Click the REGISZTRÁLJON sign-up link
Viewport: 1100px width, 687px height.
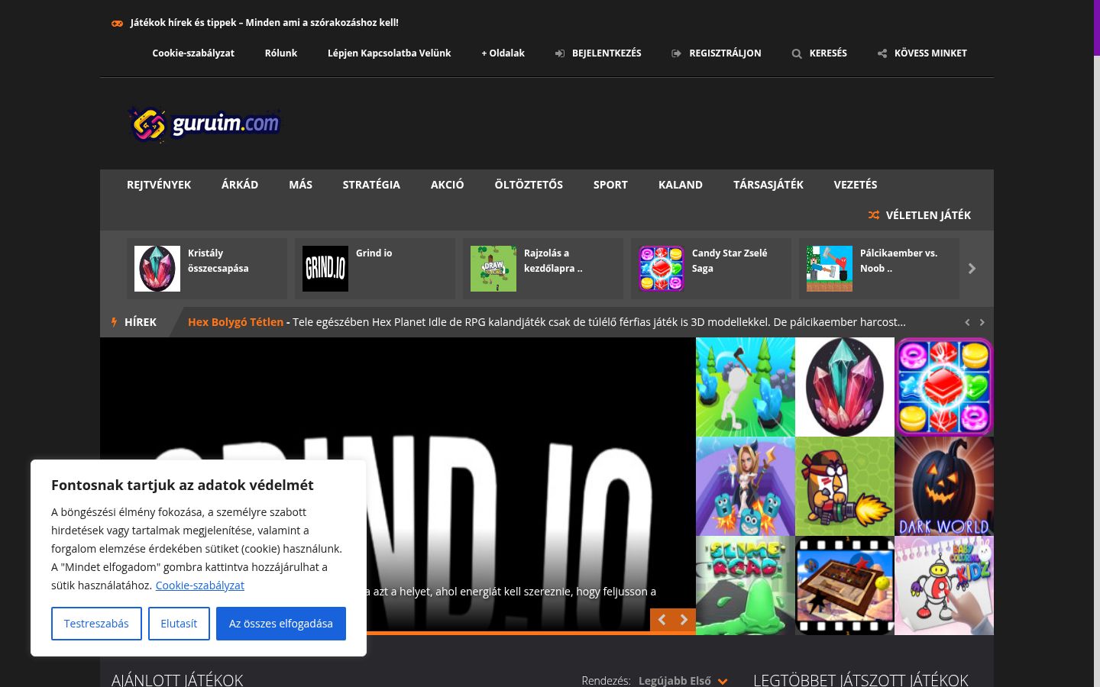(725, 53)
